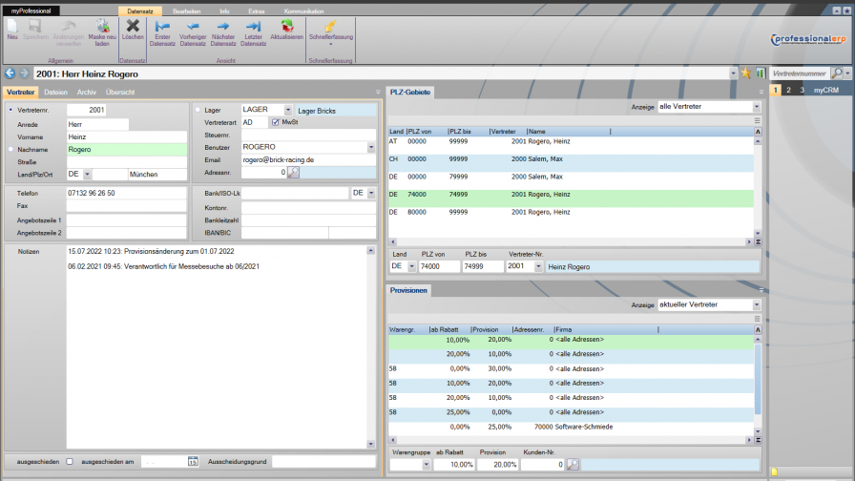
Task: Toggle the MwSt checkbox
Action: pos(276,122)
